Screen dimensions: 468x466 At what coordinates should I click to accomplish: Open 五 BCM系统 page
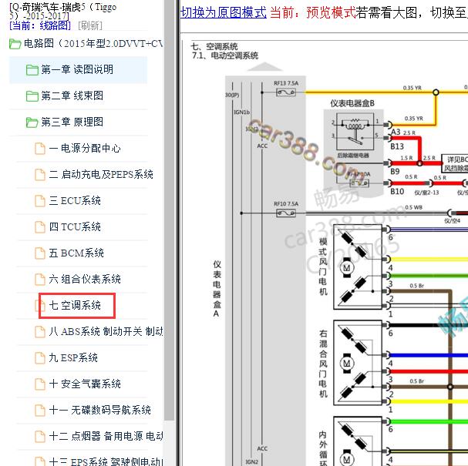pyautogui.click(x=76, y=253)
